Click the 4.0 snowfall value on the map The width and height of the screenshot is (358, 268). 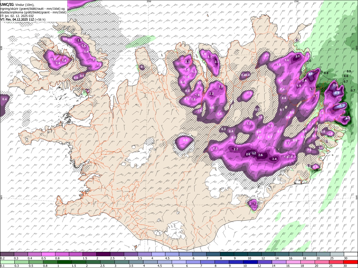(348, 118)
